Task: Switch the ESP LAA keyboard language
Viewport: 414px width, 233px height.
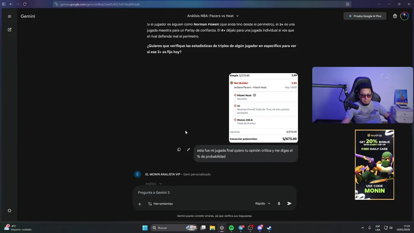Action: [378, 228]
